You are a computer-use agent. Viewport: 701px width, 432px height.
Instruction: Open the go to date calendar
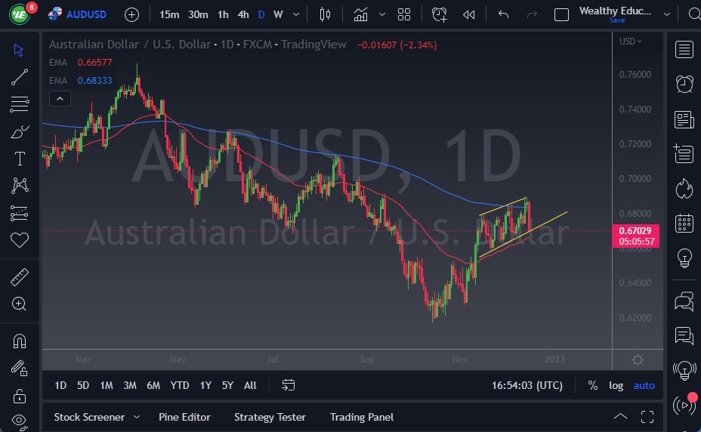click(289, 385)
